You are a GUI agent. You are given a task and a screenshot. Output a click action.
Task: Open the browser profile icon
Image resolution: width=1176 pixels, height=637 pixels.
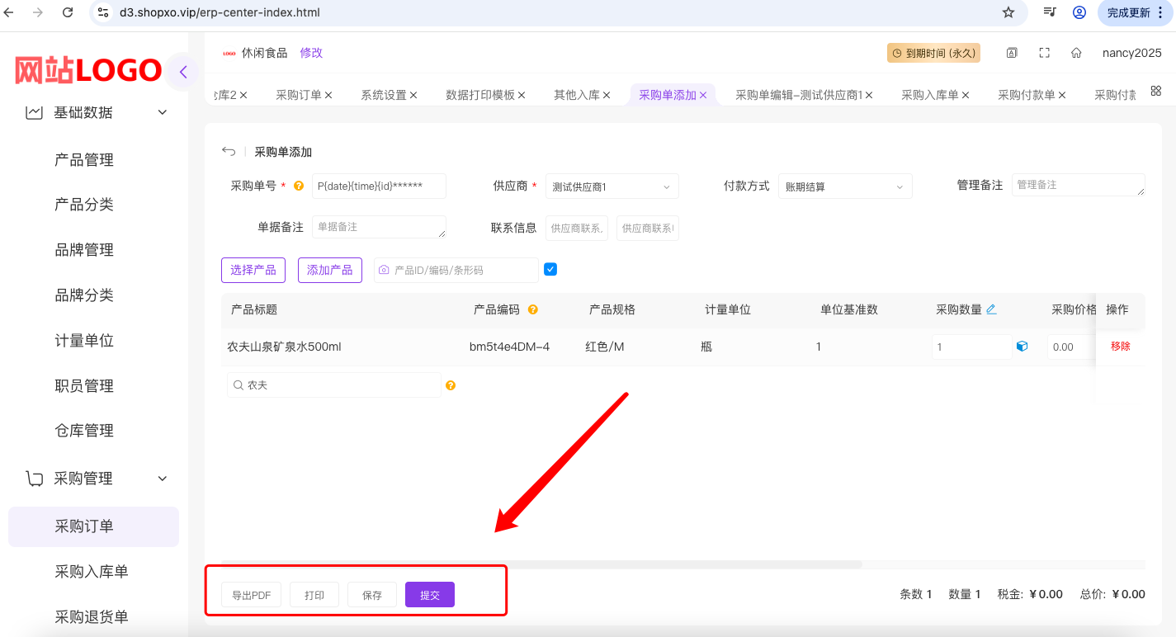[1079, 12]
